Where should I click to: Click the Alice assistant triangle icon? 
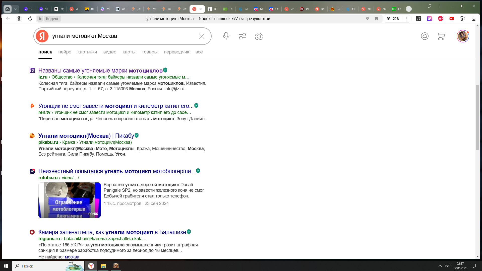click(425, 36)
